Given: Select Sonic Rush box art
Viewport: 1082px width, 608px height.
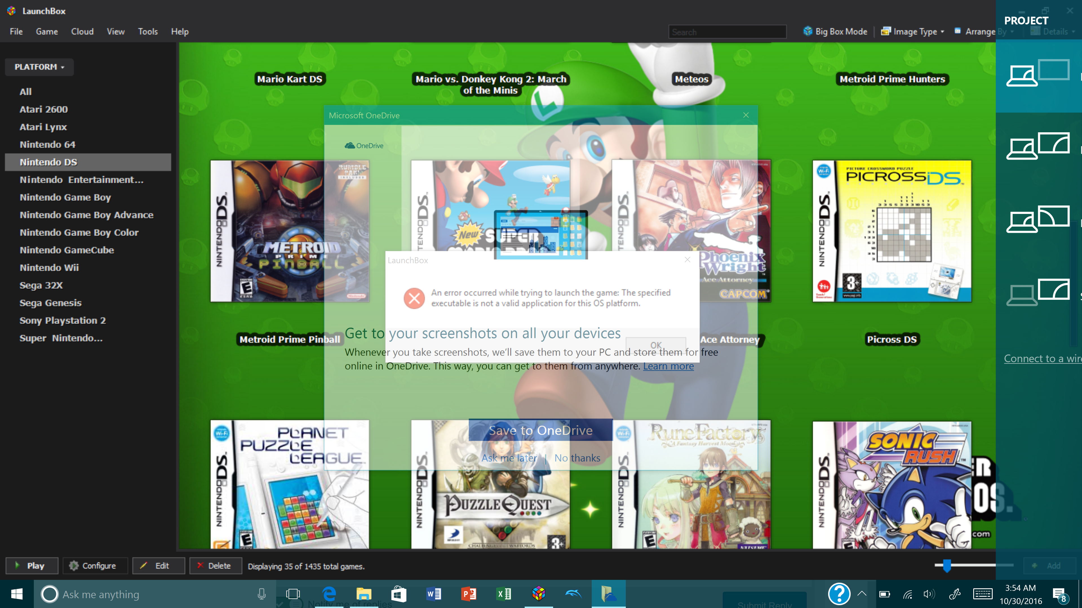Looking at the screenshot, I should 892,485.
